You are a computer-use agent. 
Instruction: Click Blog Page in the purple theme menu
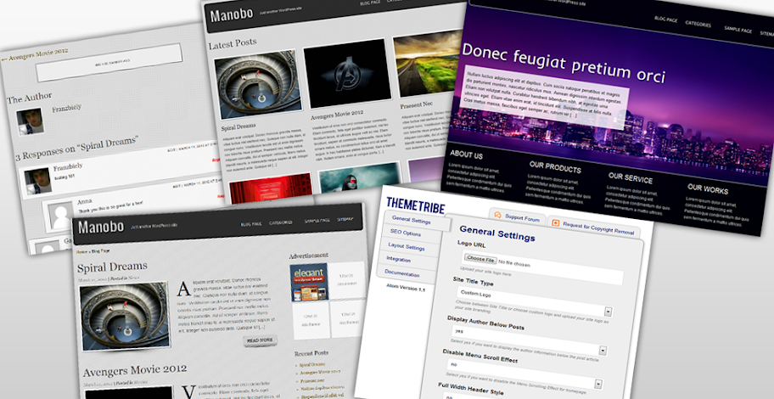click(666, 20)
